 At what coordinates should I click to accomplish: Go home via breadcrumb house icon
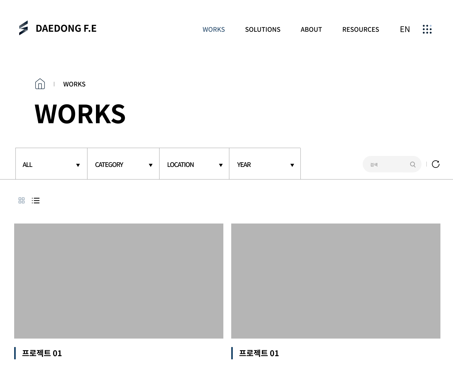click(x=40, y=84)
